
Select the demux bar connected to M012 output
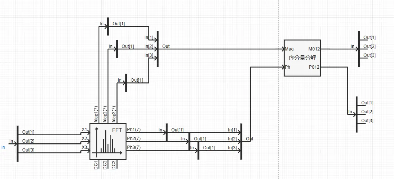click(359, 48)
